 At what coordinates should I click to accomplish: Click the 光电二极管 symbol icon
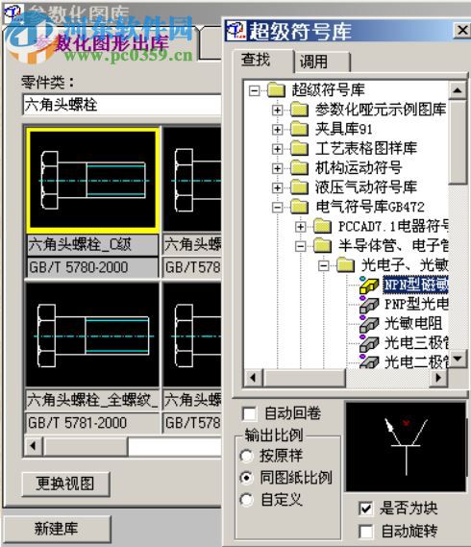(369, 362)
